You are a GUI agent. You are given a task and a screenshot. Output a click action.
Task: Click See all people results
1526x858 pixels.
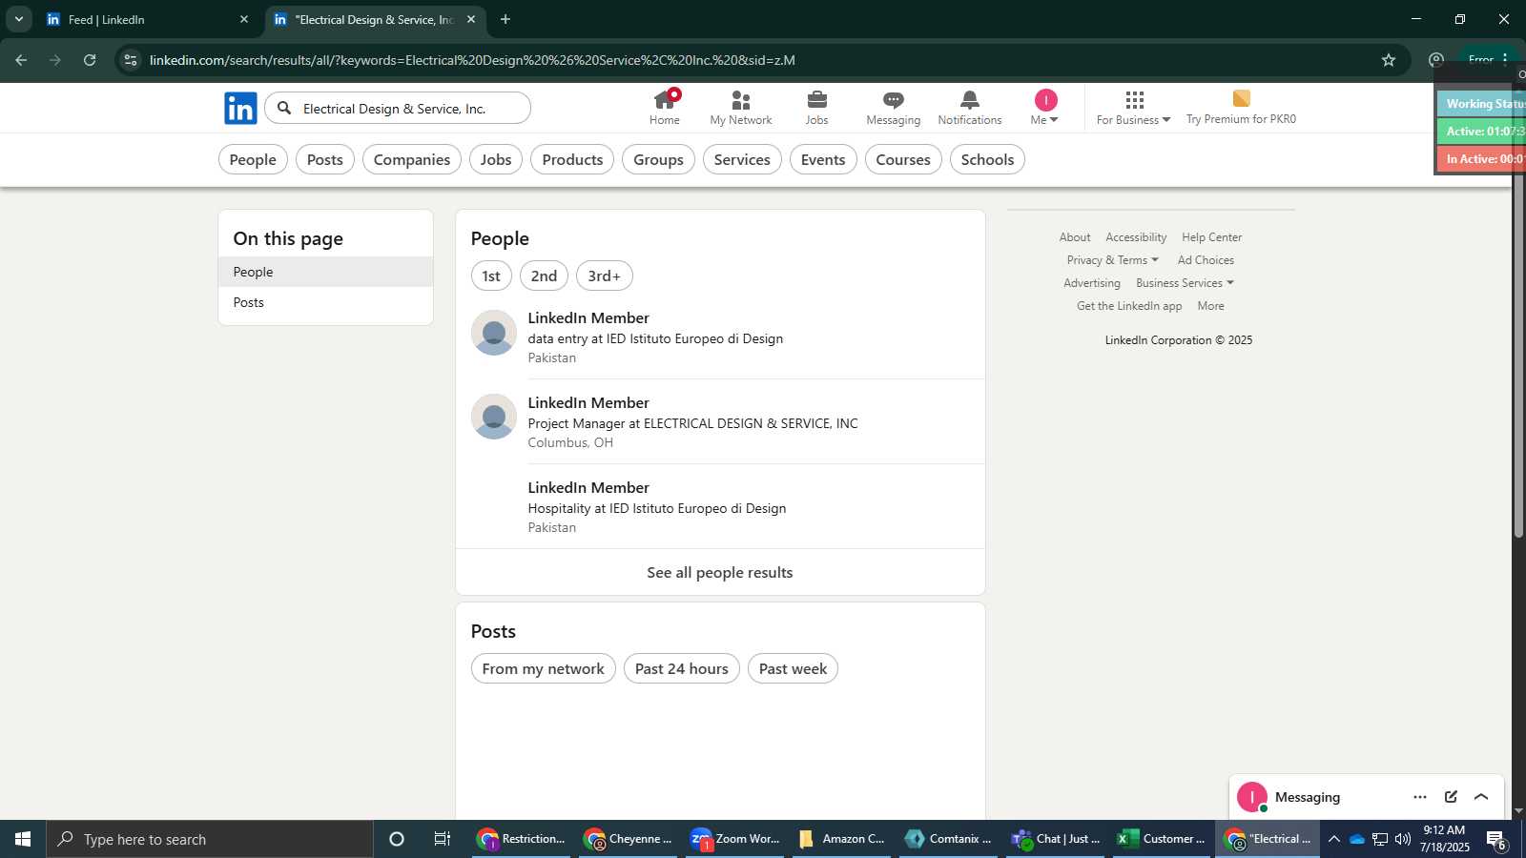pos(720,572)
